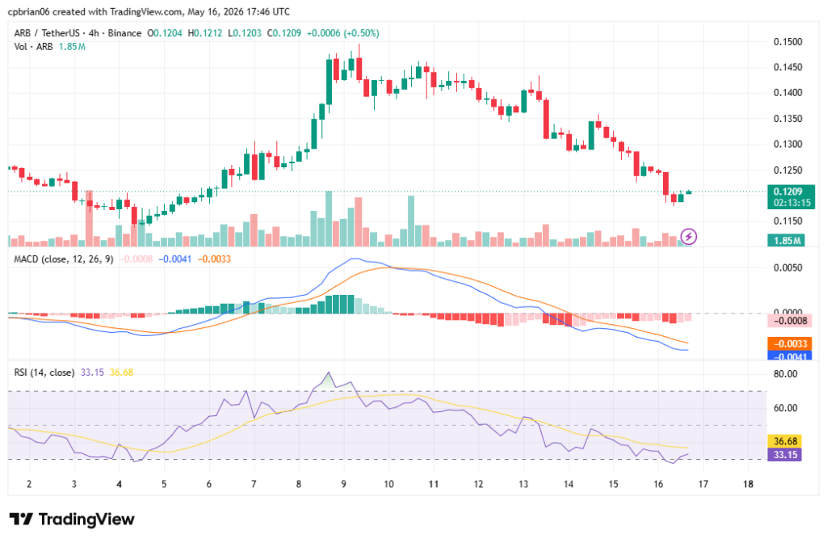Click the L0.1203 low price value
This screenshot has width=827, height=543.
point(245,33)
